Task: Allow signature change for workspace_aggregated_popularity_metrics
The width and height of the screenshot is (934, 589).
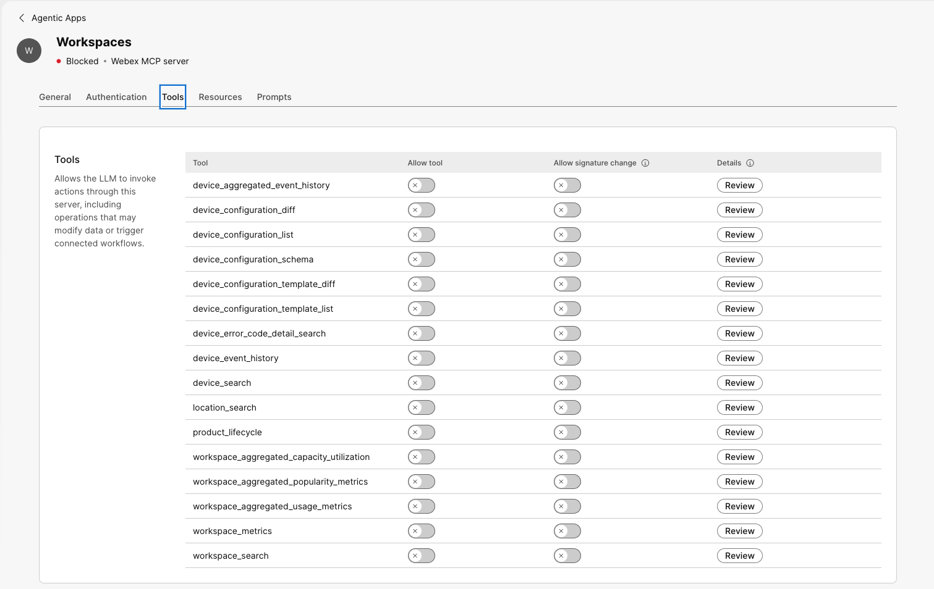Action: 567,482
